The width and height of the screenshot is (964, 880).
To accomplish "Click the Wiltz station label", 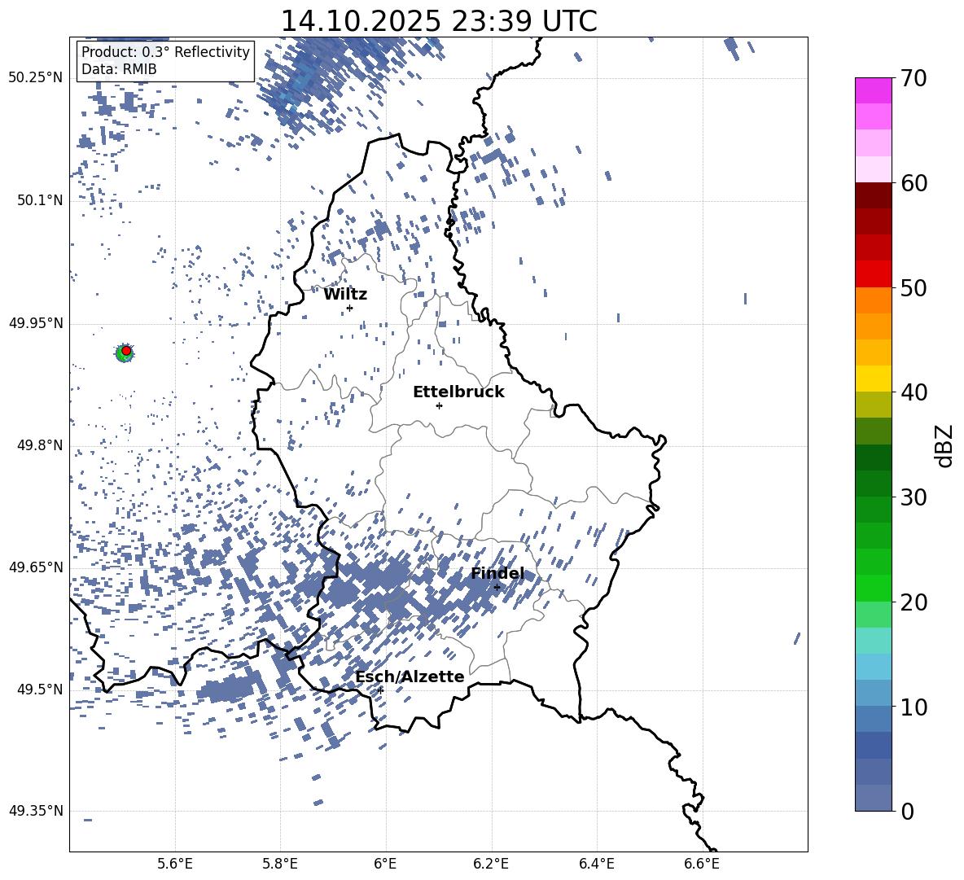I will tap(345, 295).
